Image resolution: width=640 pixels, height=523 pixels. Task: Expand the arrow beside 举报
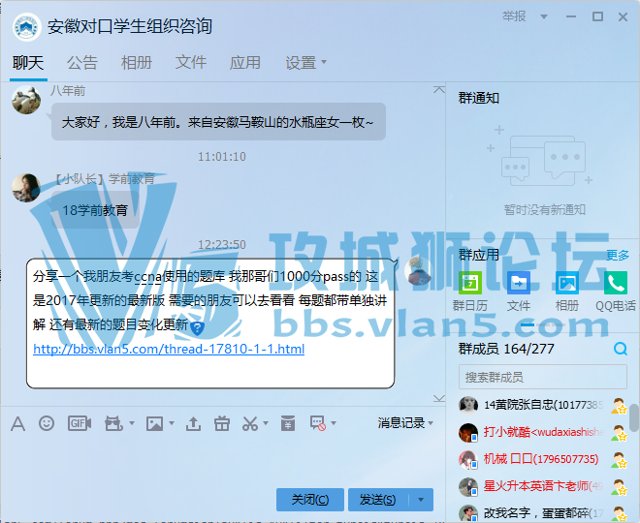tap(544, 16)
